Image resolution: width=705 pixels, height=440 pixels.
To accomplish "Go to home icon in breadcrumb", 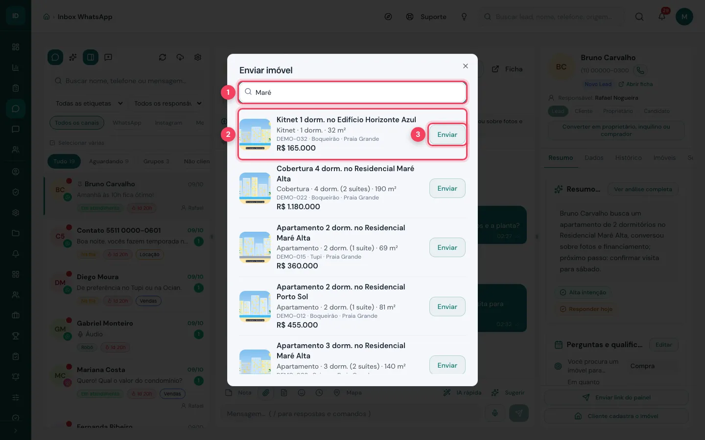I will tap(47, 17).
